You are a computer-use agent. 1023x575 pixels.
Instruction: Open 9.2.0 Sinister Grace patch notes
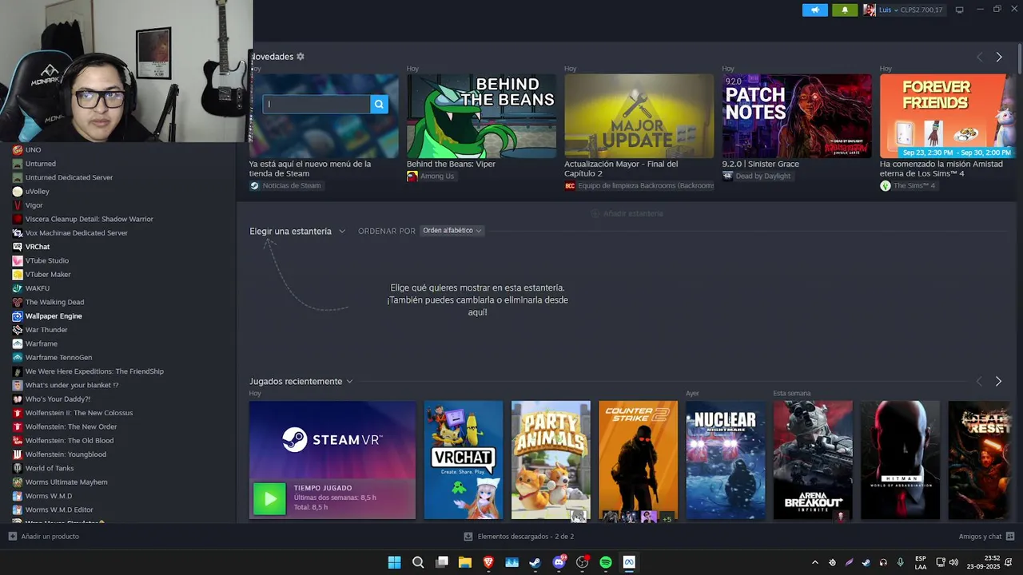(x=797, y=116)
